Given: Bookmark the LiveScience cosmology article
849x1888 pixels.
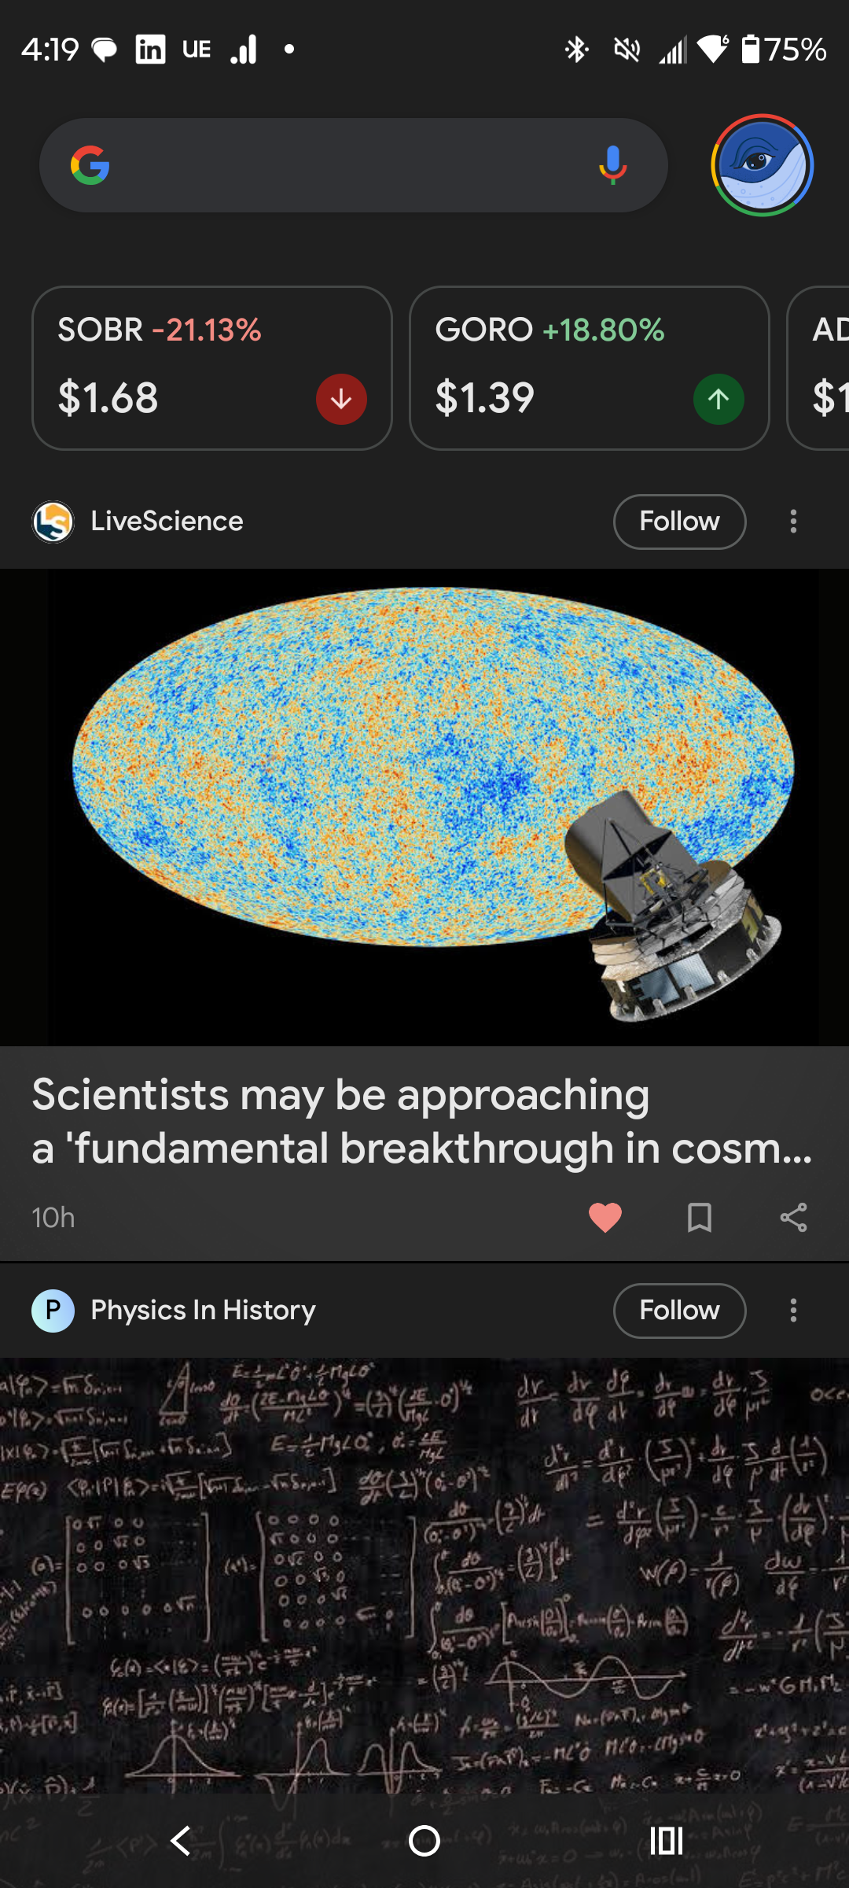Looking at the screenshot, I should (x=699, y=1217).
